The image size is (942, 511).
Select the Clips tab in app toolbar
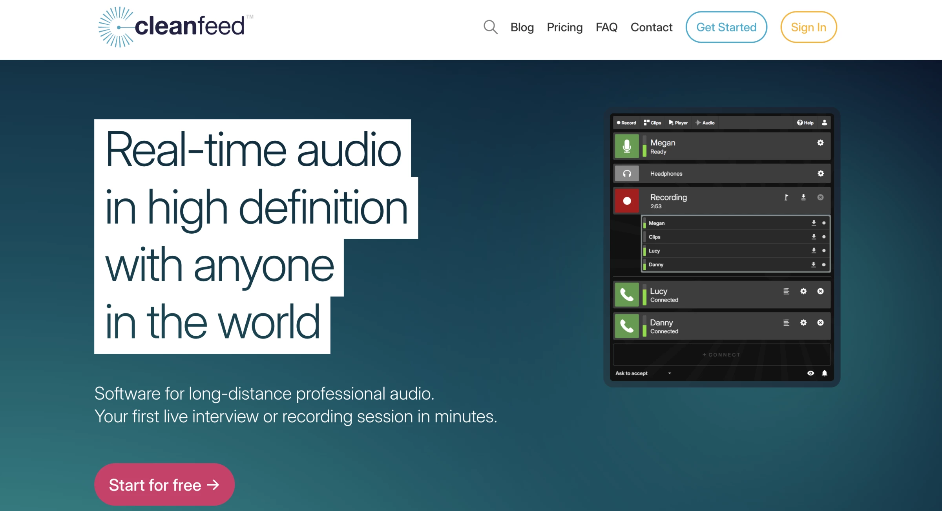pos(652,123)
